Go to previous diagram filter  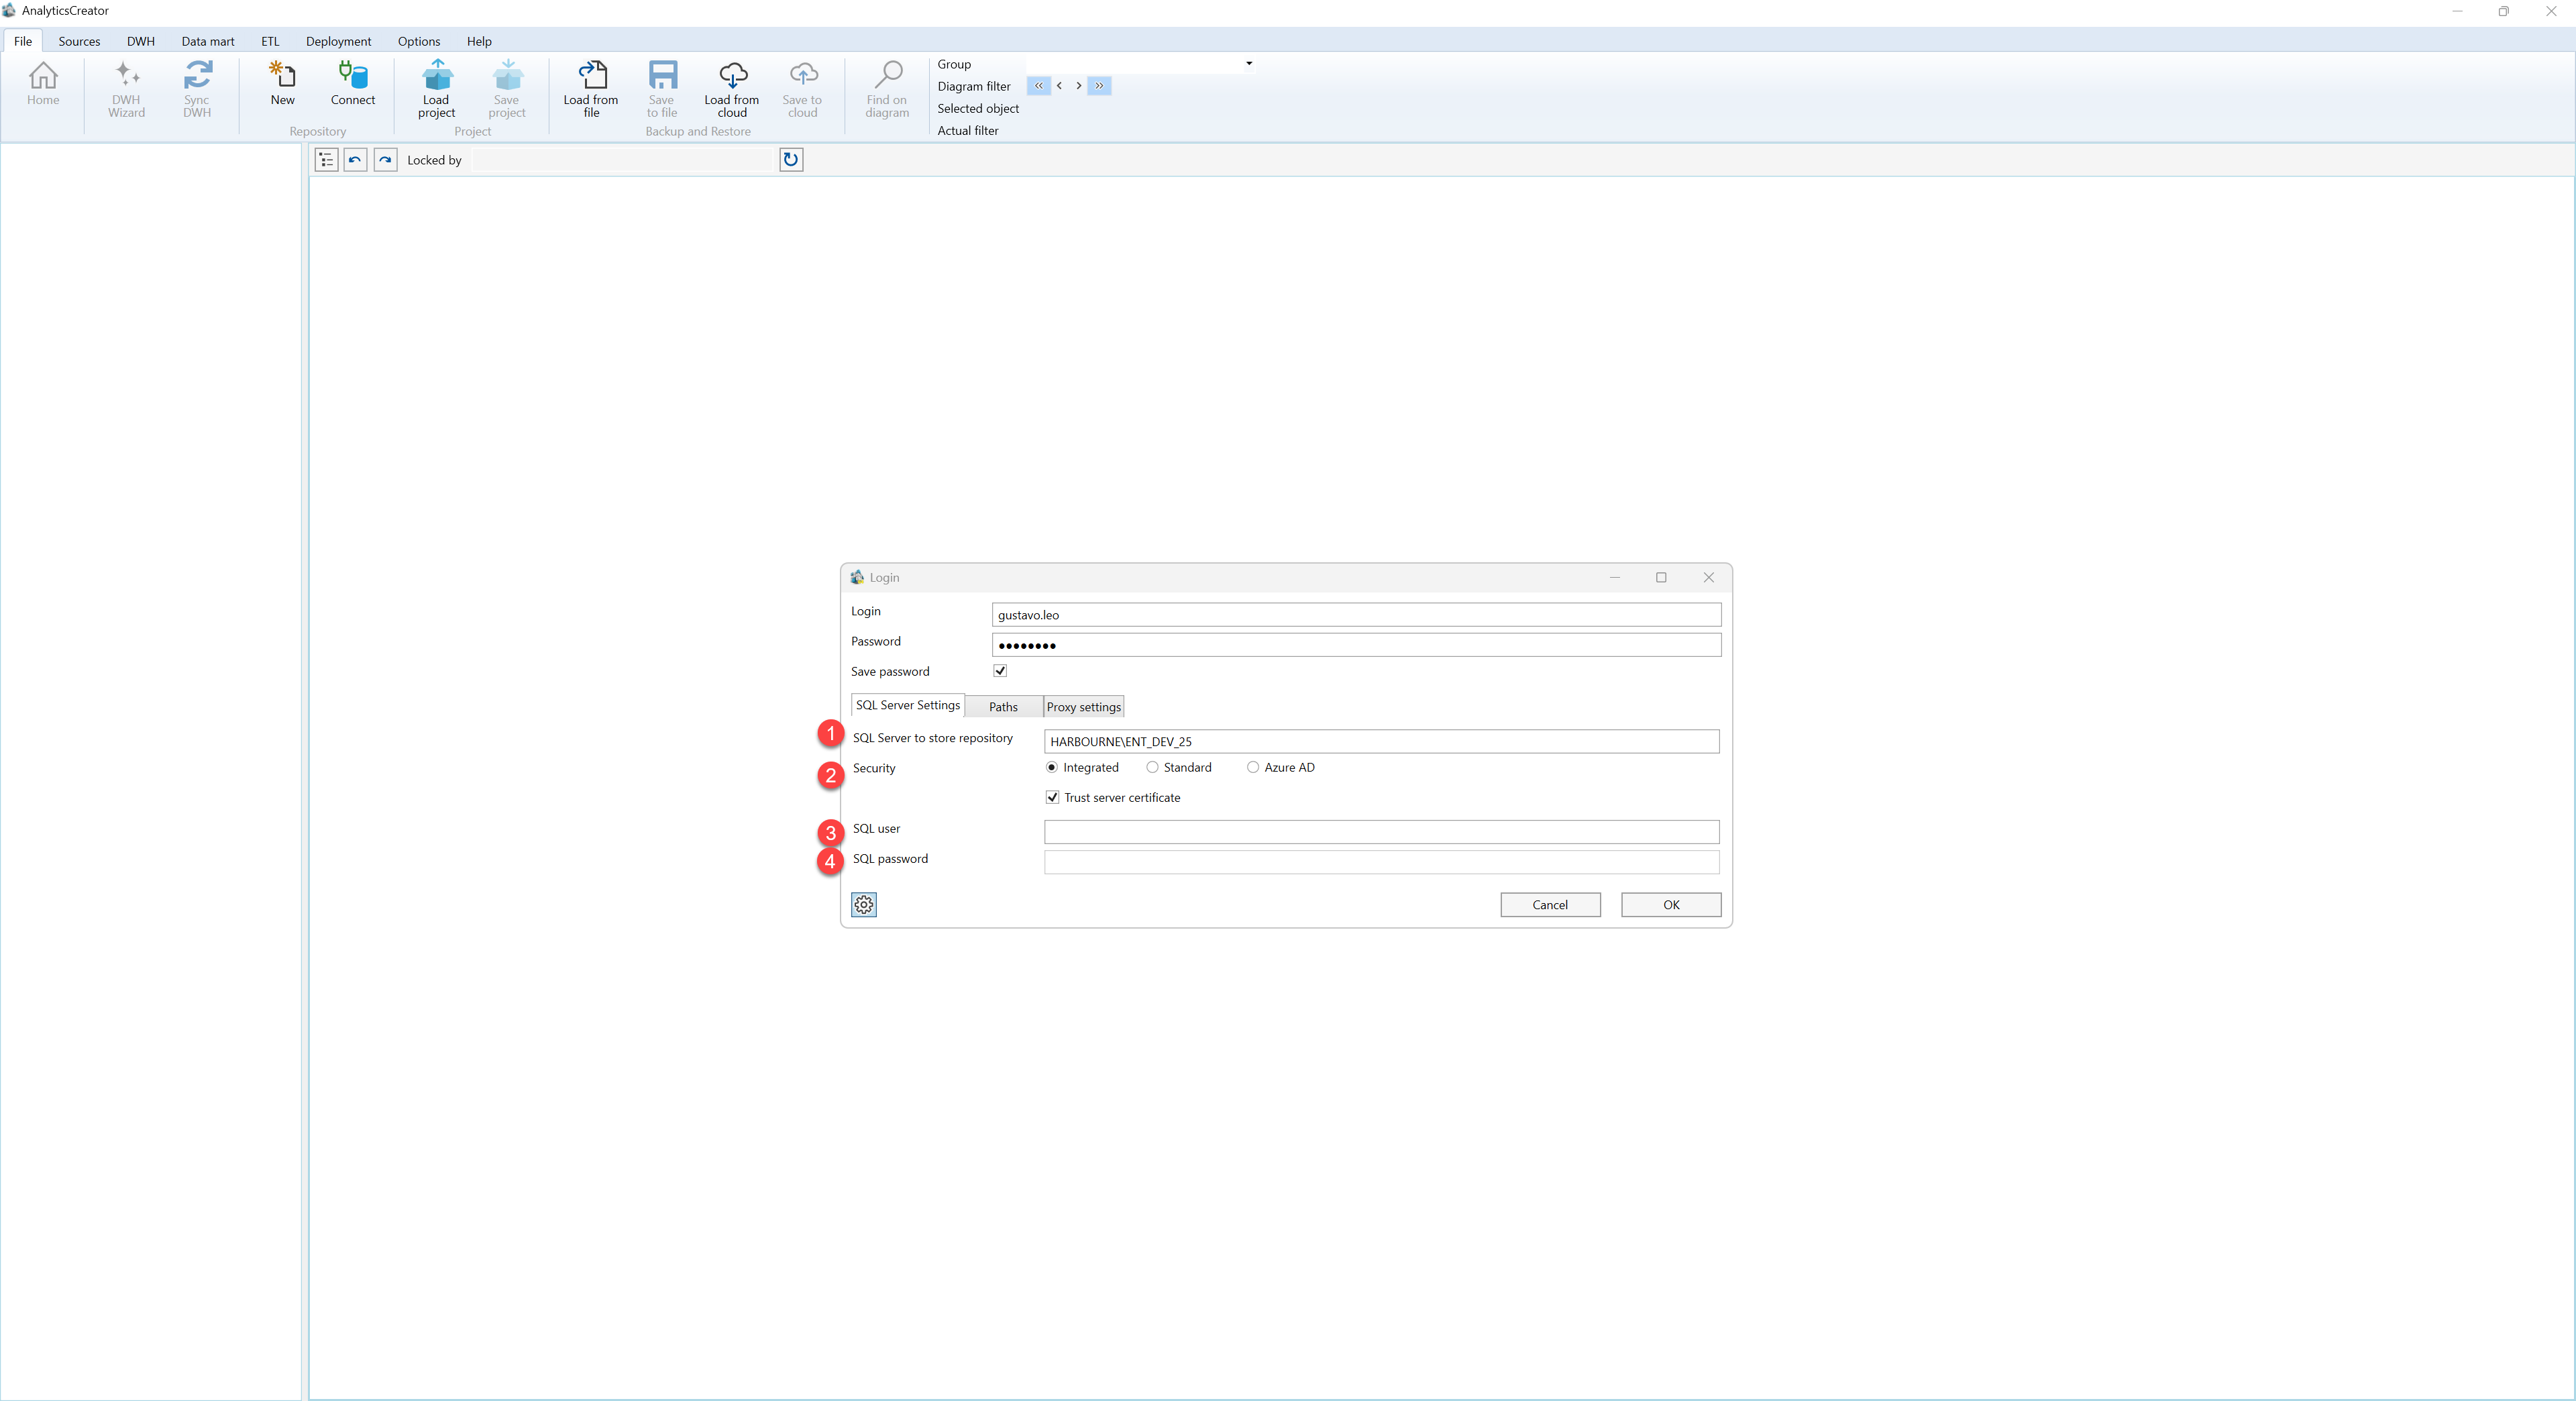pos(1059,86)
